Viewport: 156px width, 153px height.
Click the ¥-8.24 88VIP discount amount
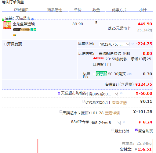[x=145, y=122]
